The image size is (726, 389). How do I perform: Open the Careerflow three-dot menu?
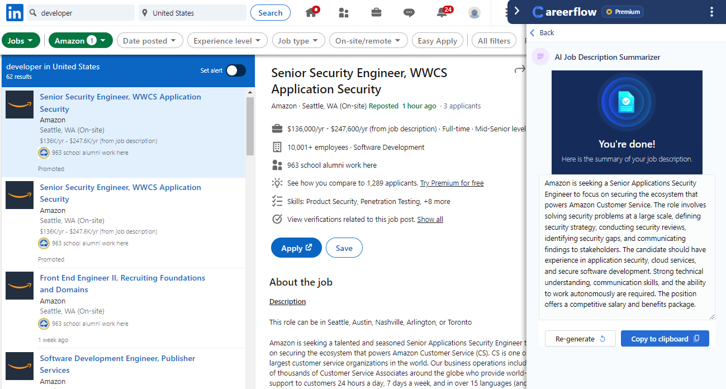[711, 11]
